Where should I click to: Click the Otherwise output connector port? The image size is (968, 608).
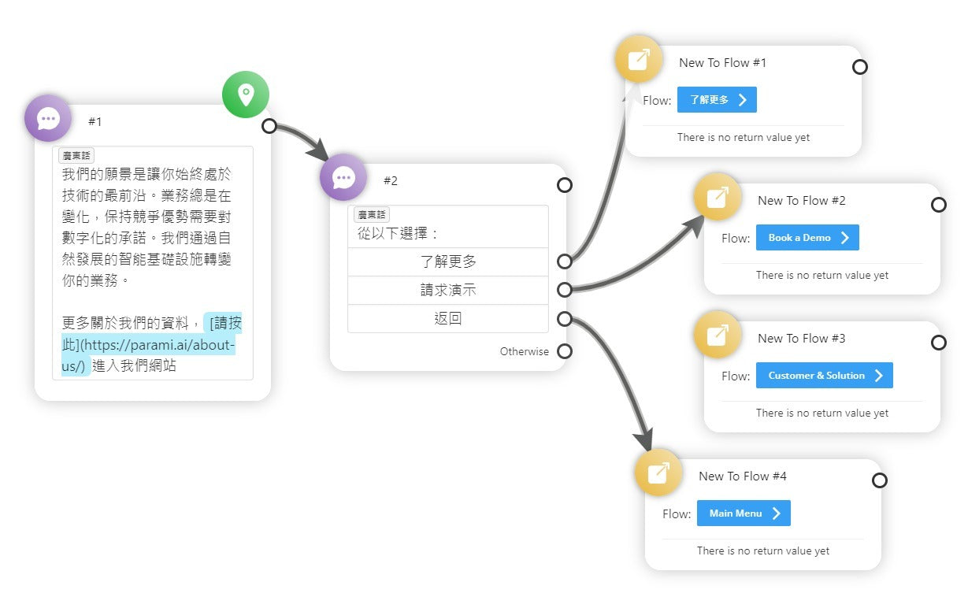(565, 351)
